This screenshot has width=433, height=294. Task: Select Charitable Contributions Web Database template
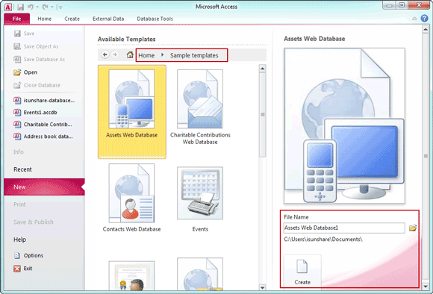click(200, 107)
